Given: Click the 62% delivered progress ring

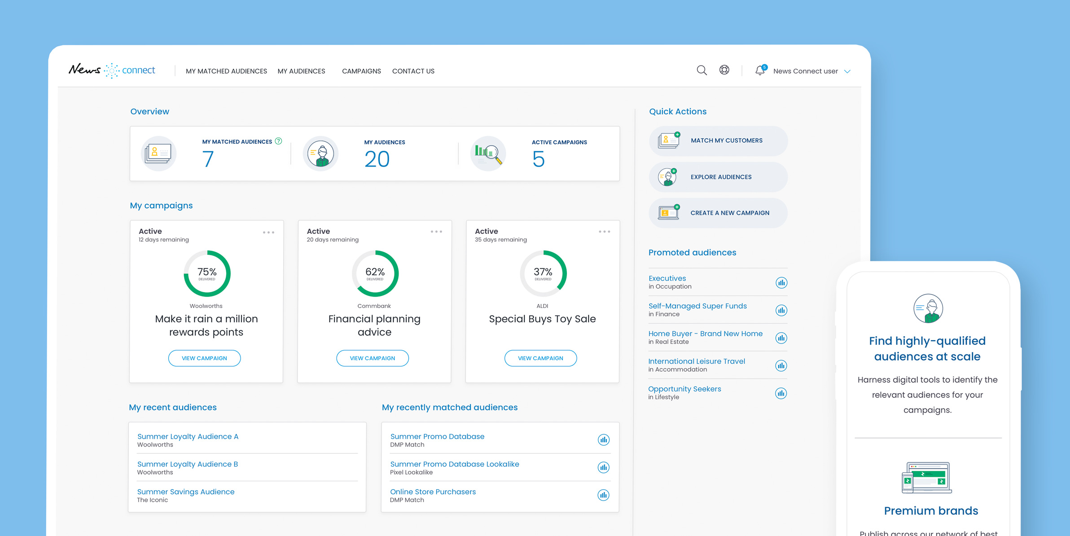Looking at the screenshot, I should [375, 273].
